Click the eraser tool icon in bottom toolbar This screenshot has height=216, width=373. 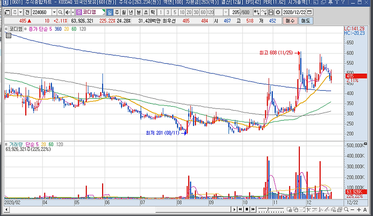click(334, 209)
